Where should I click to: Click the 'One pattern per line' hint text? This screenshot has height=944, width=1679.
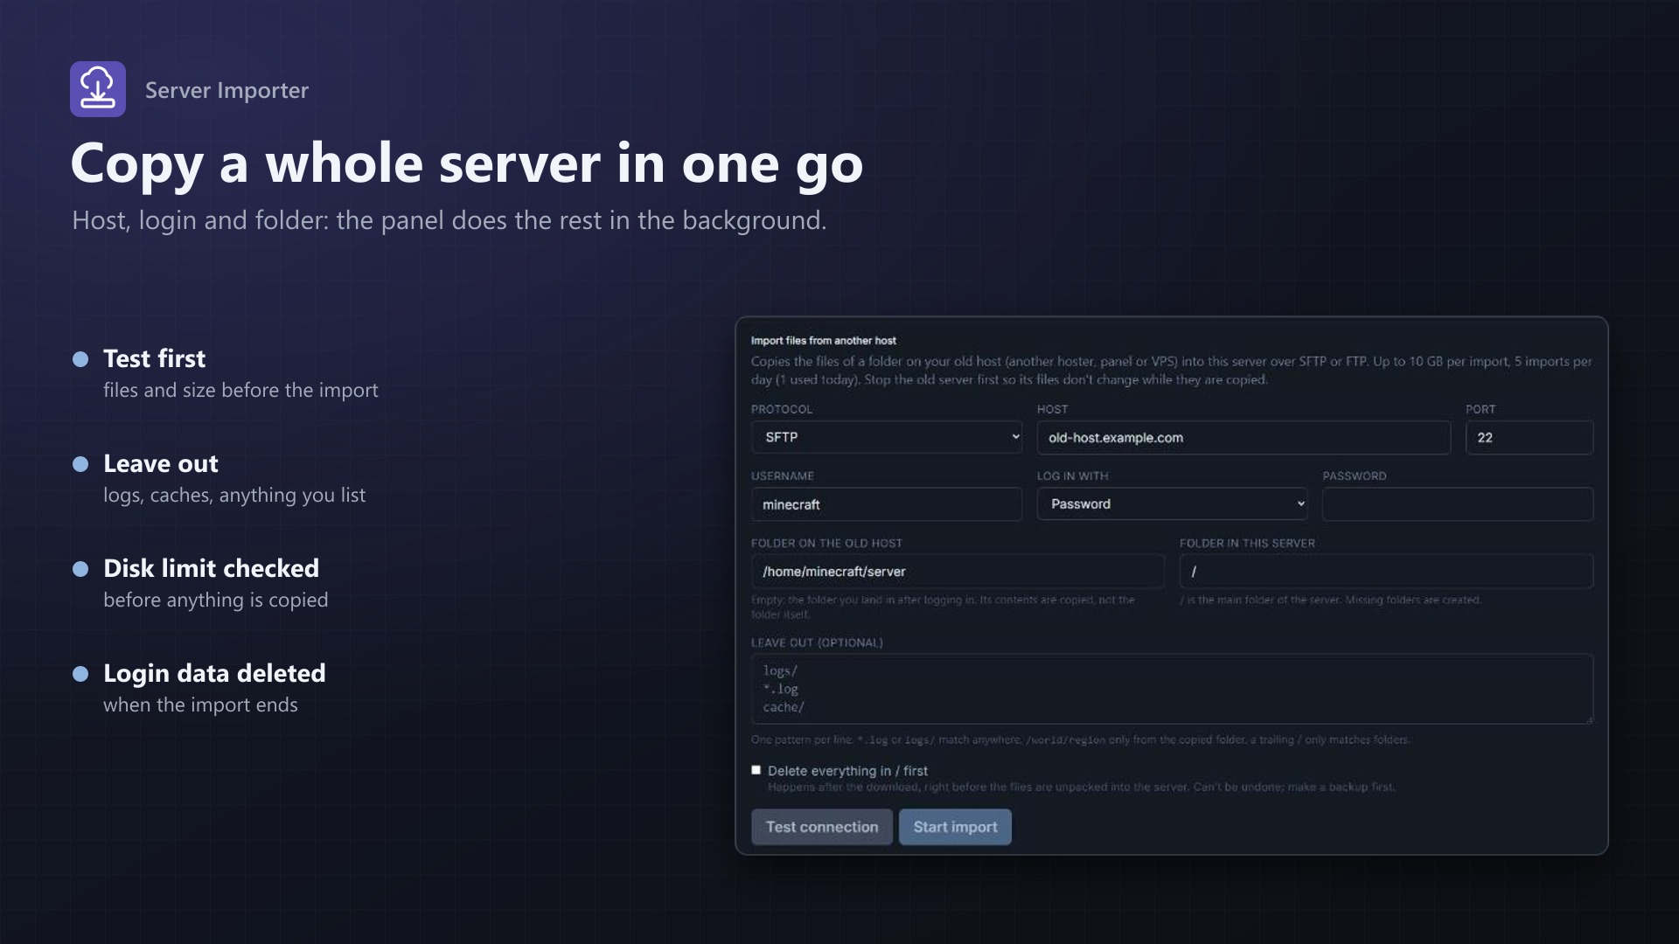1080,739
